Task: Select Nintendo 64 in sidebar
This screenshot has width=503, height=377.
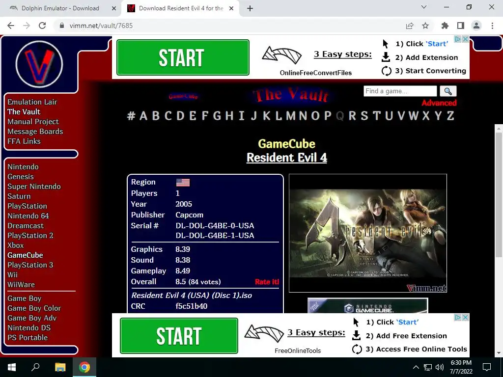Action: pos(28,216)
